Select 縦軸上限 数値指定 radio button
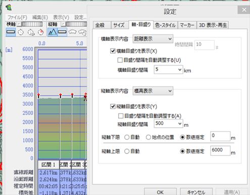Viewport: 250px width, 195px height. 182,151
